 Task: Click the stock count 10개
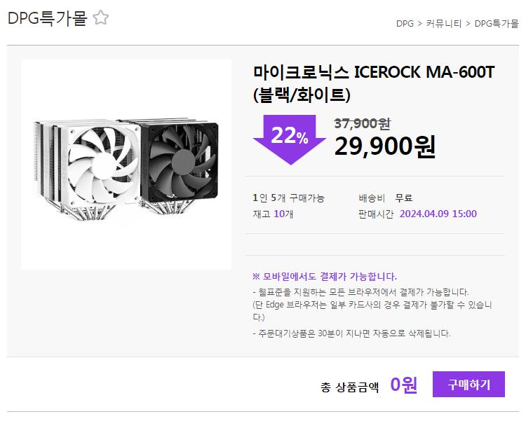283,214
